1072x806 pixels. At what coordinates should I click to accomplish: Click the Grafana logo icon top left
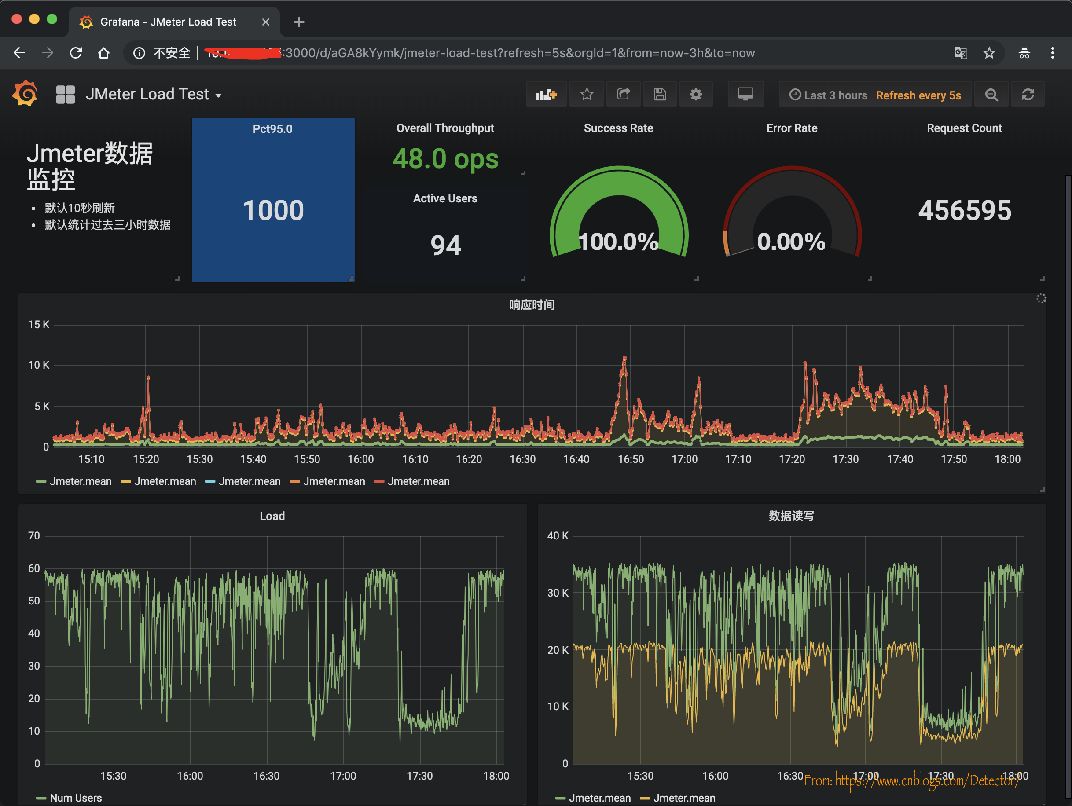coord(26,93)
